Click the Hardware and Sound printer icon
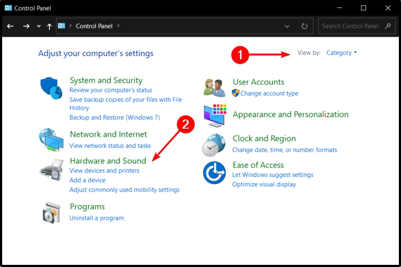The image size is (401, 267). pyautogui.click(x=51, y=170)
